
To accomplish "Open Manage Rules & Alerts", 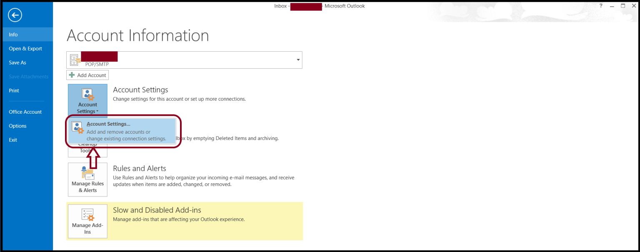I will pyautogui.click(x=87, y=180).
